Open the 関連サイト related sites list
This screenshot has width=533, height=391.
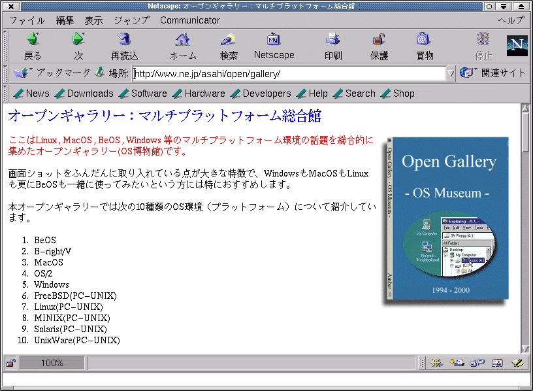tap(493, 73)
